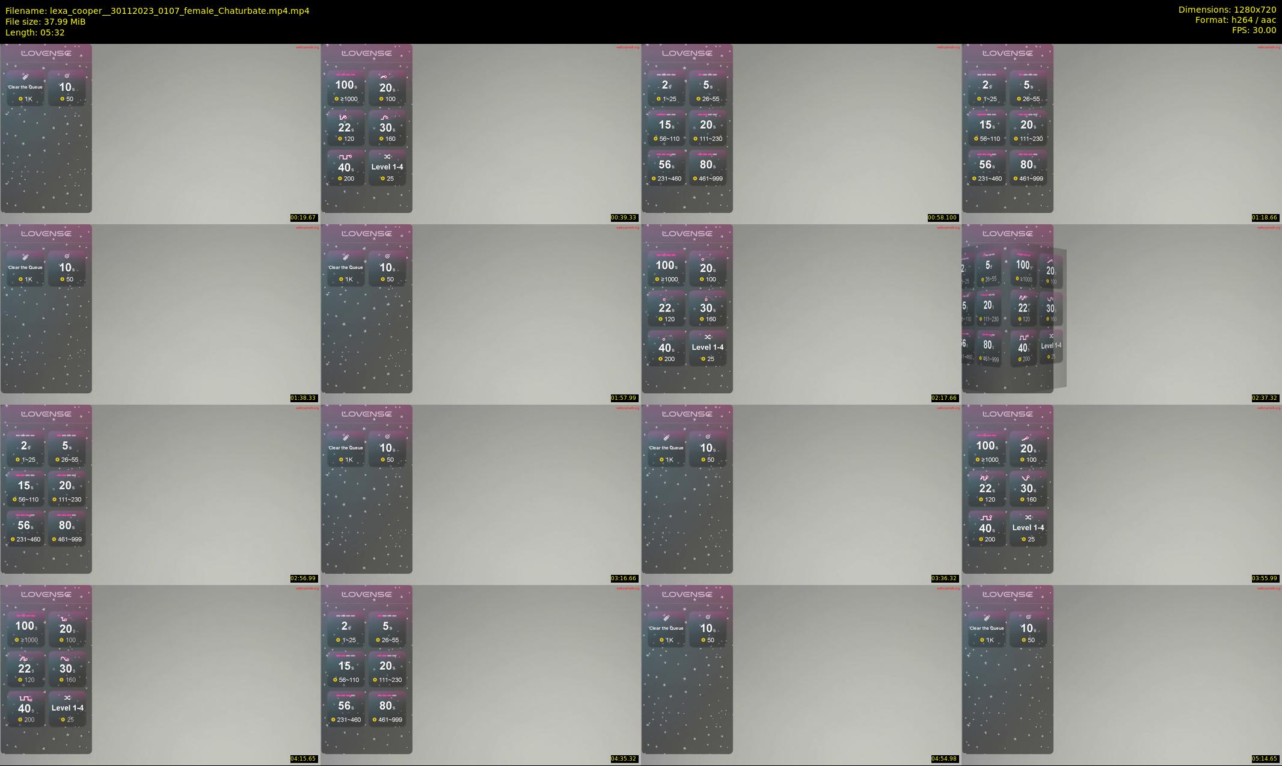Click the 04:54.98 timestamp label
Screen dimensions: 1282x766
tap(944, 759)
